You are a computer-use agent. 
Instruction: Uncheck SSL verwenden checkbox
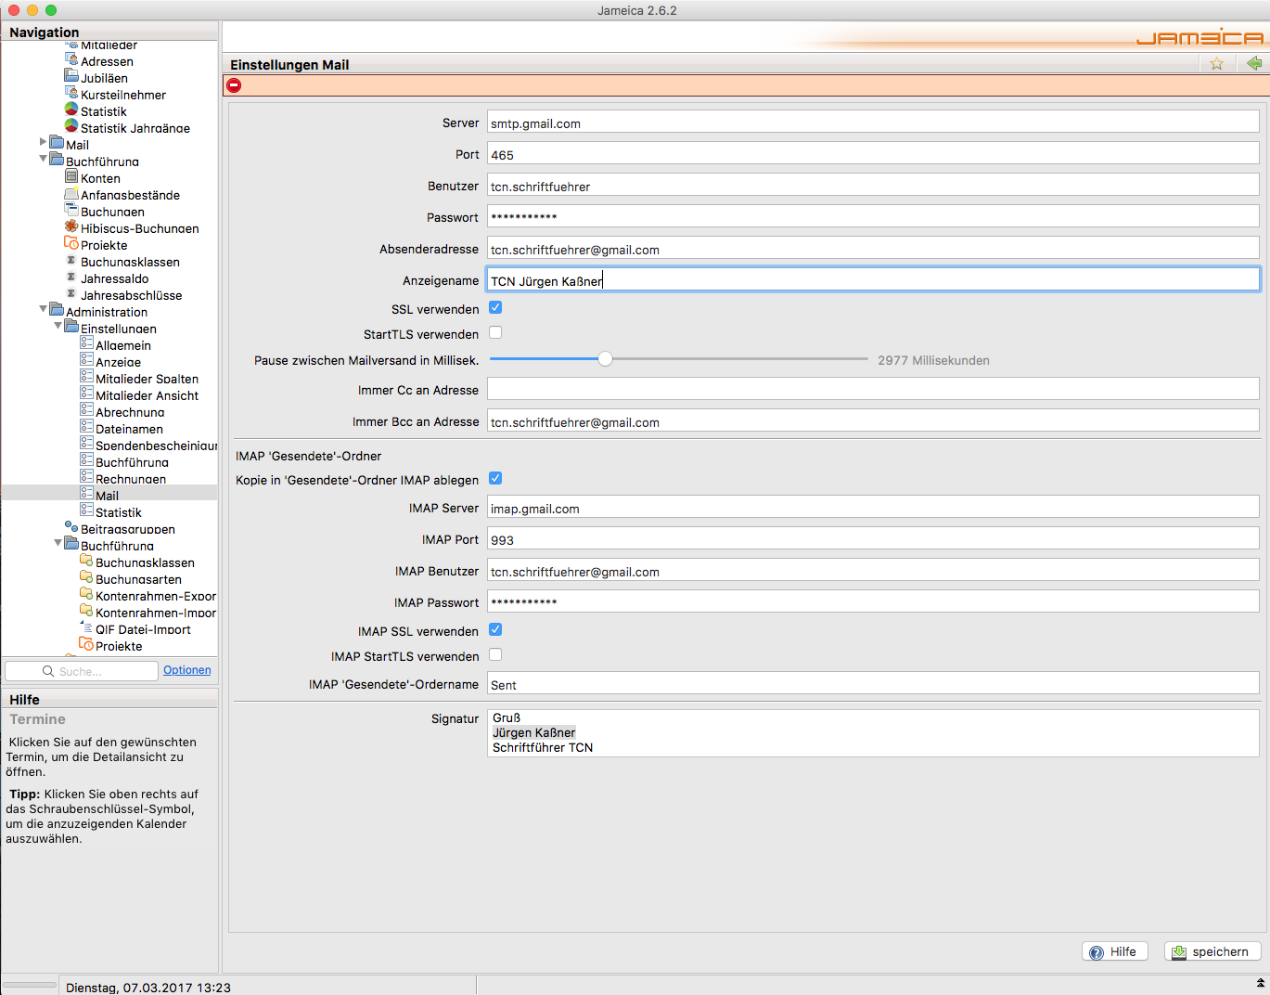(495, 307)
